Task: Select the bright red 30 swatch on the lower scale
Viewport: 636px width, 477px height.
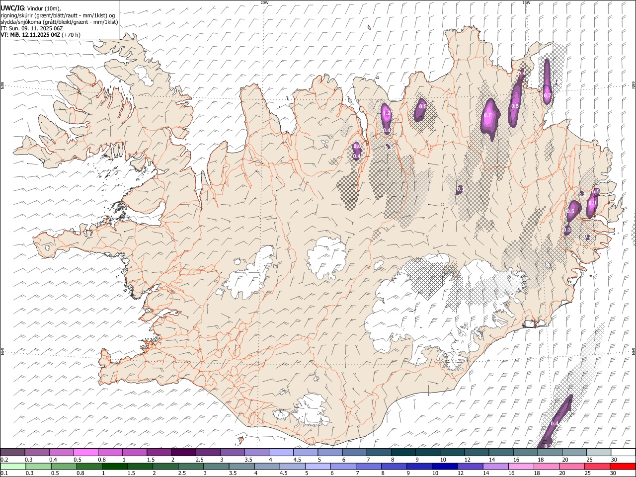Action: (623, 466)
